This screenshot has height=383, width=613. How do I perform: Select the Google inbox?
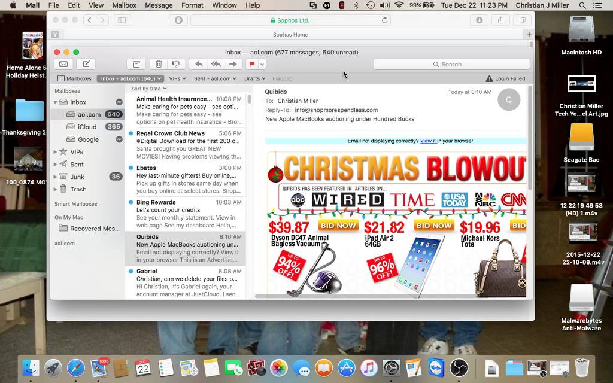[x=88, y=139]
